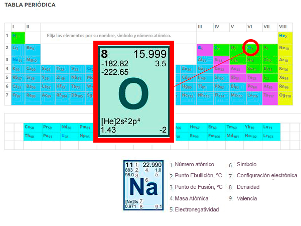Viewport: 301px width, 226px height.
Task: Select Indium In49 element
Action: tap(205, 78)
